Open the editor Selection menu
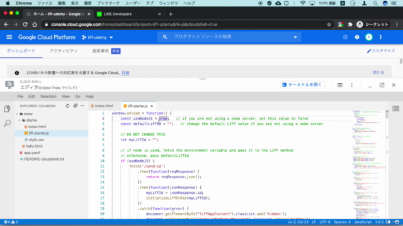 click(48, 97)
